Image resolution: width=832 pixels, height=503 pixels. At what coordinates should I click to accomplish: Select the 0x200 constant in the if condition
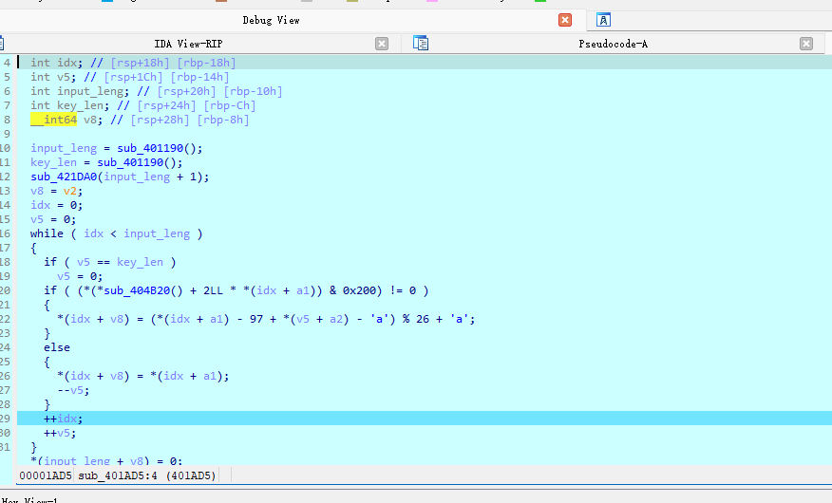pos(359,290)
